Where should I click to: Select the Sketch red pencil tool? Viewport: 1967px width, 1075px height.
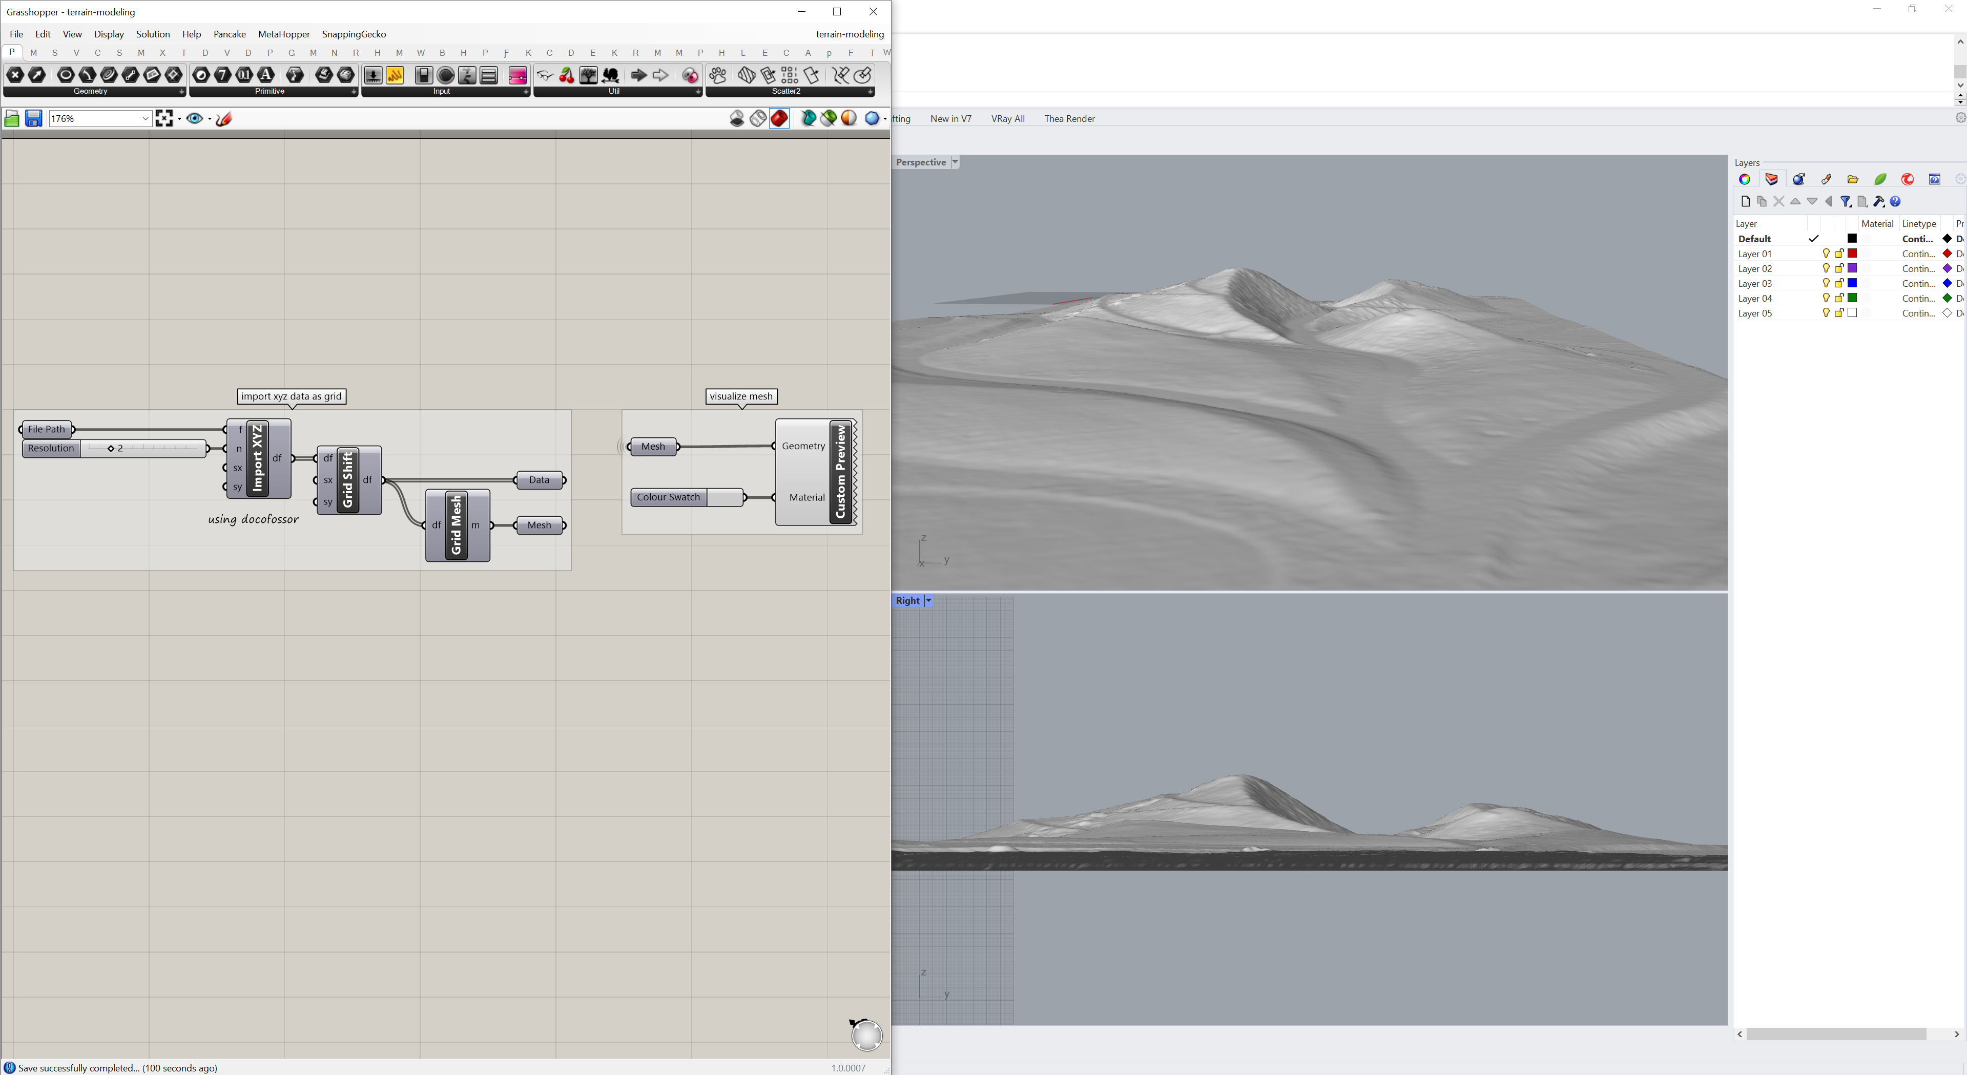(224, 118)
